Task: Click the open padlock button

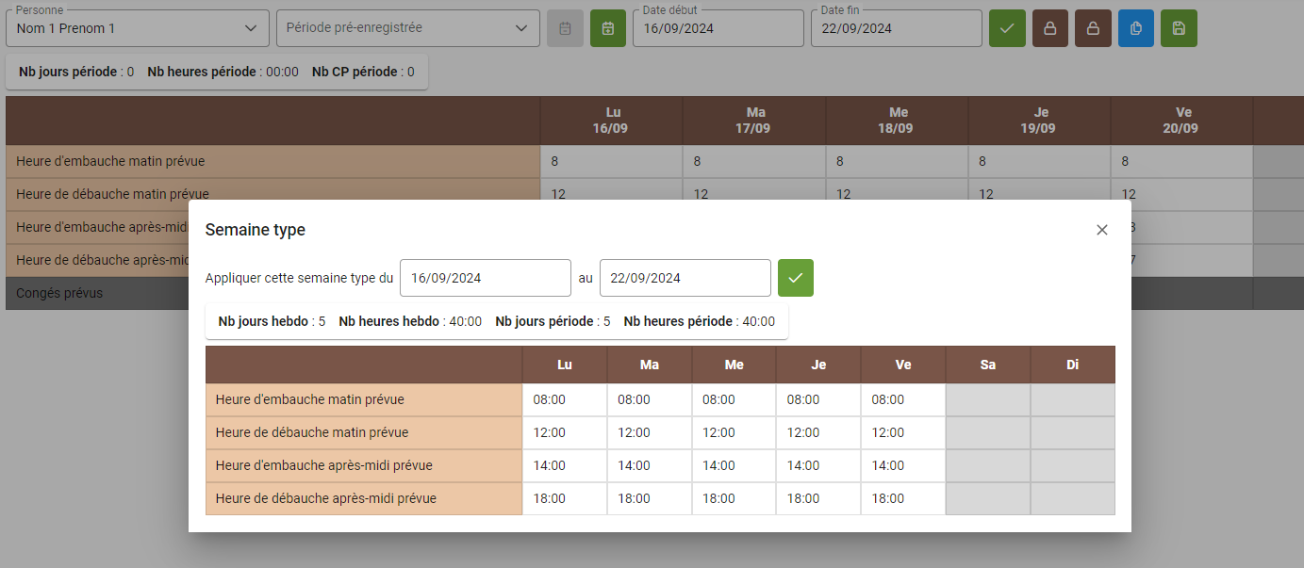Action: 1093,28
